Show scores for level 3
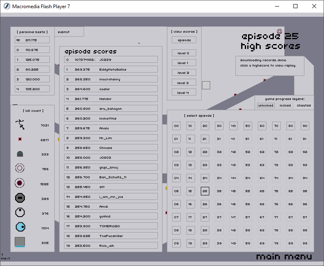This screenshot has height=266, width=324. tap(184, 83)
